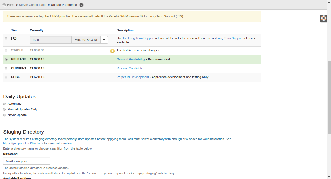This screenshot has width=331, height=179.
Task: Click the RELEASE tier label
Action: pyautogui.click(x=18, y=59)
